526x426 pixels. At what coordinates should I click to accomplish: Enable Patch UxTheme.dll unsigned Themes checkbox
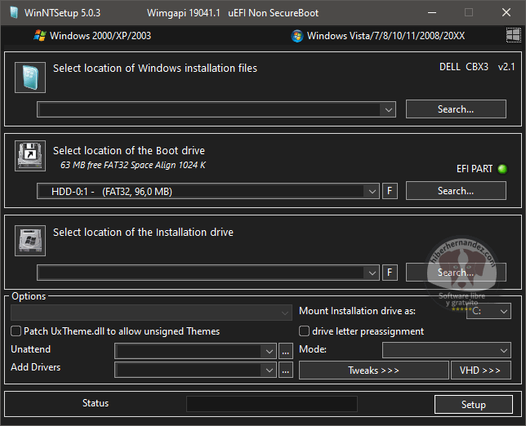point(16,331)
